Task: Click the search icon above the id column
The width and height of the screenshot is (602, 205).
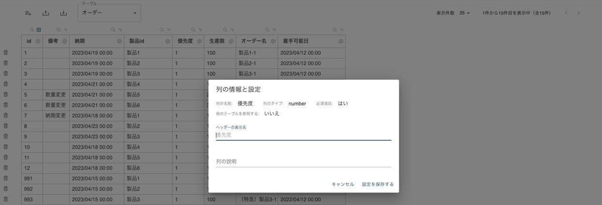Action: pos(32,30)
